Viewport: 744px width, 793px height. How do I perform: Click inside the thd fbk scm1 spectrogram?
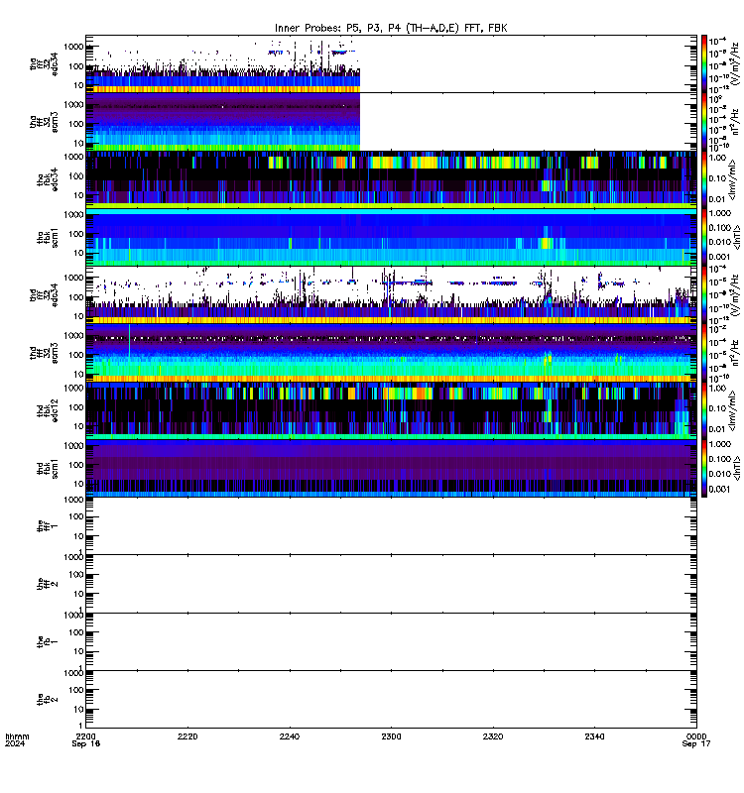(391, 468)
